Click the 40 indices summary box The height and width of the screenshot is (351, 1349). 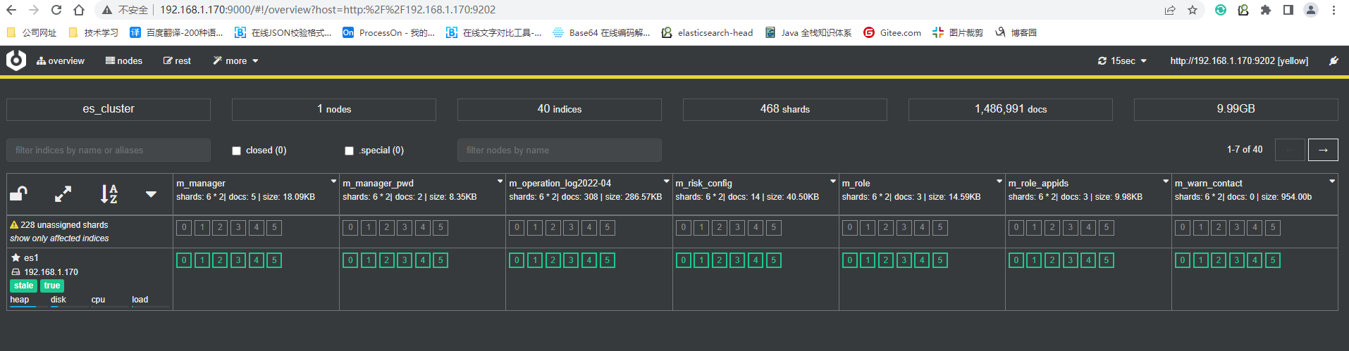click(560, 109)
